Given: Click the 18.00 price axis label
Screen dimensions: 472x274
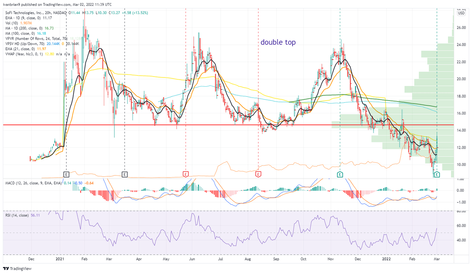Looking at the screenshot, I should 461,96.
